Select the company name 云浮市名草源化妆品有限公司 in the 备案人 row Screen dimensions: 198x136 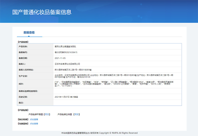(67, 64)
